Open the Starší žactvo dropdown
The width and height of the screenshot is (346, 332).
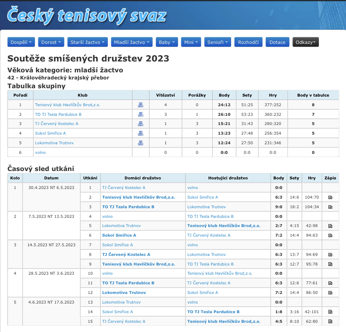point(87,42)
